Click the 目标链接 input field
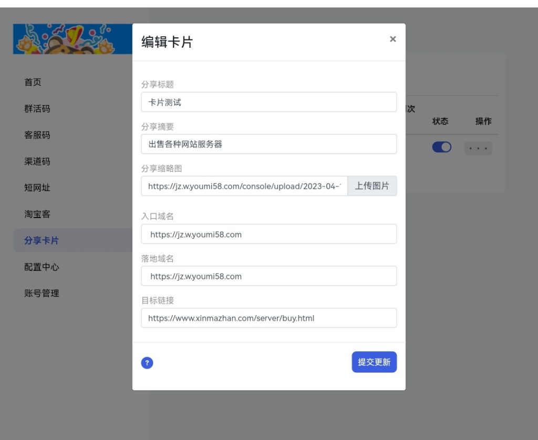Viewport: 538px width, 440px height. click(268, 318)
